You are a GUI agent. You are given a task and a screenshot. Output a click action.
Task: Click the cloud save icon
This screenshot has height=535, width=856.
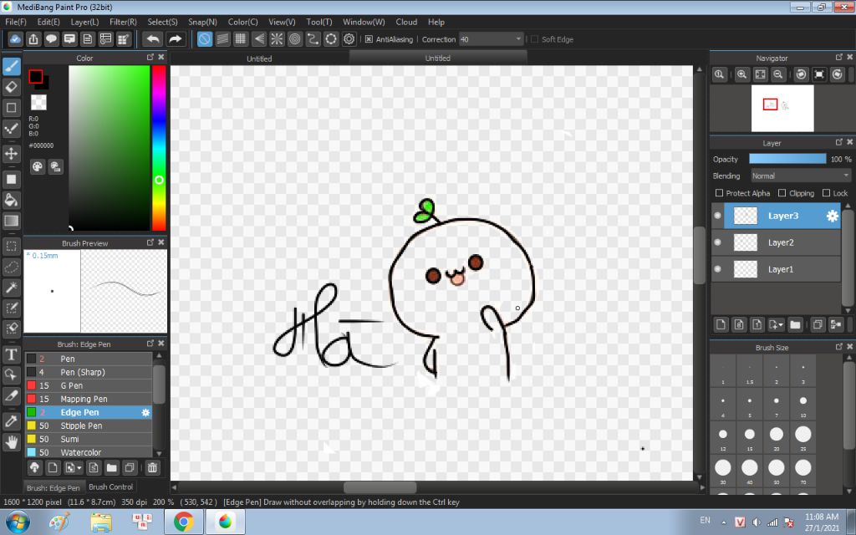[15, 39]
